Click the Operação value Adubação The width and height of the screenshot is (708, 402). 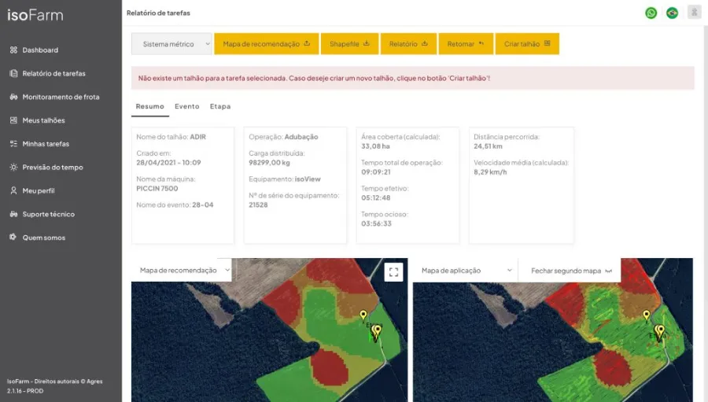coord(301,137)
